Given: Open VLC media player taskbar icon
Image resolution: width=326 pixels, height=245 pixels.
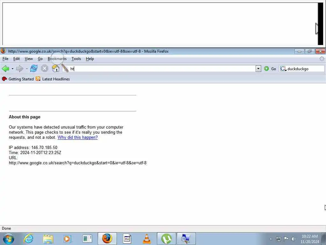Looking at the screenshot, I should 146,239.
